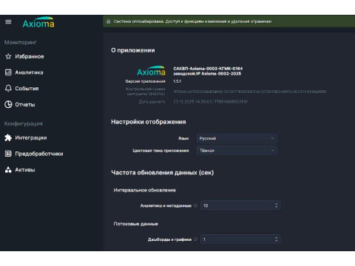
Task: Open the Язык dropdown showing Русский
Action: pos(237,138)
